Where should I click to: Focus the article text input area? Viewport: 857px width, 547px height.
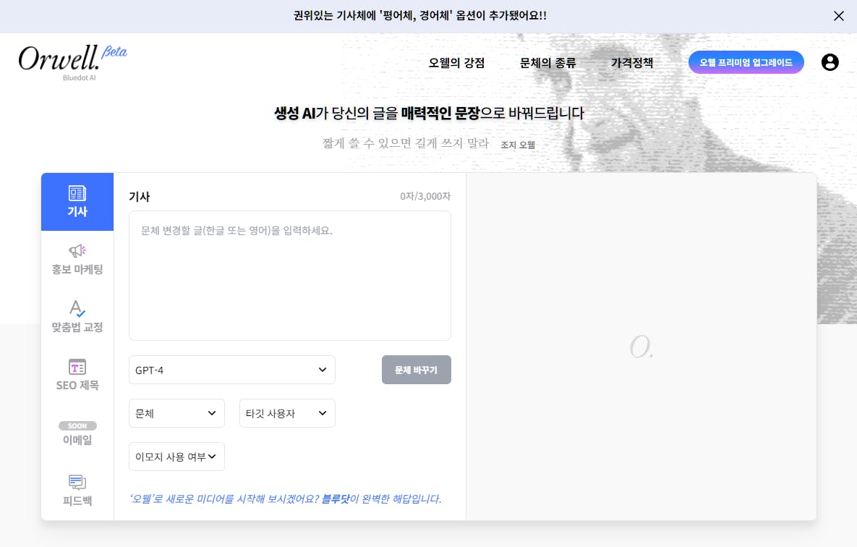point(290,276)
